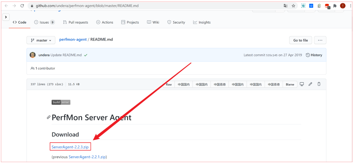Edit the file with the pencil icon
Screen dimensions: 353x163
311,84
